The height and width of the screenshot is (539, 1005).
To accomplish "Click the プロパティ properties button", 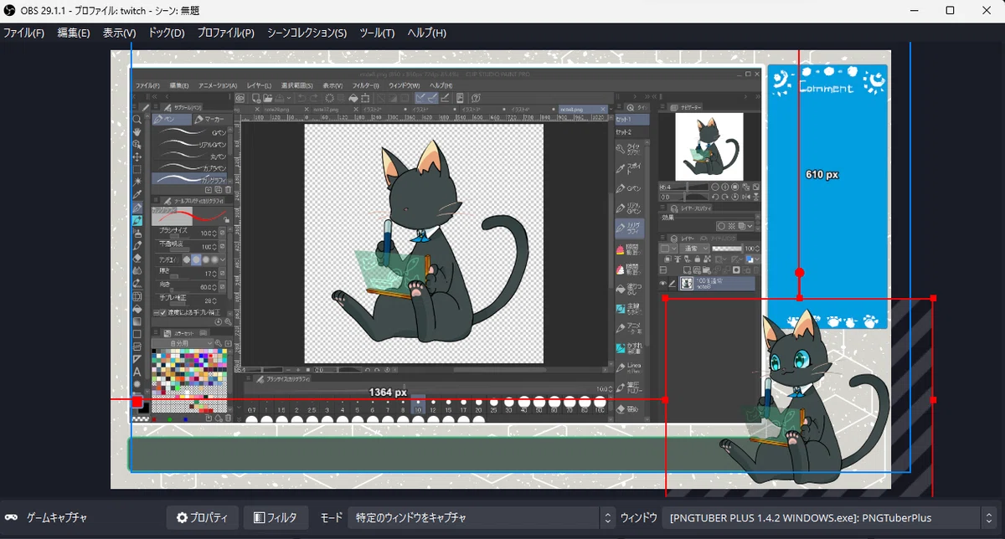I will coord(202,518).
